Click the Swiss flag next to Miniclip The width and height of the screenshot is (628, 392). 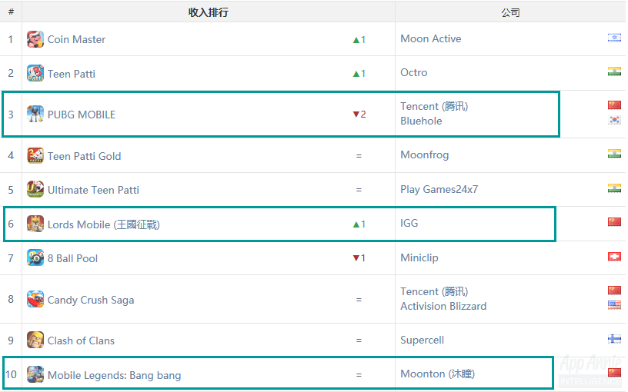(614, 257)
